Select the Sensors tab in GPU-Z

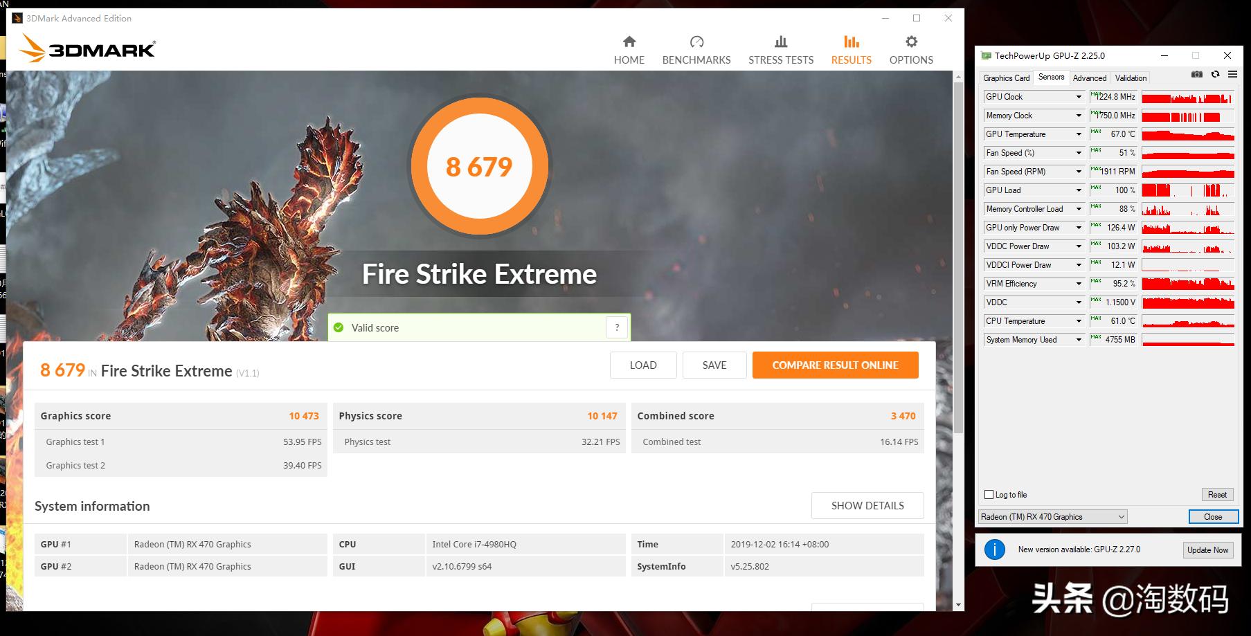pyautogui.click(x=1051, y=78)
